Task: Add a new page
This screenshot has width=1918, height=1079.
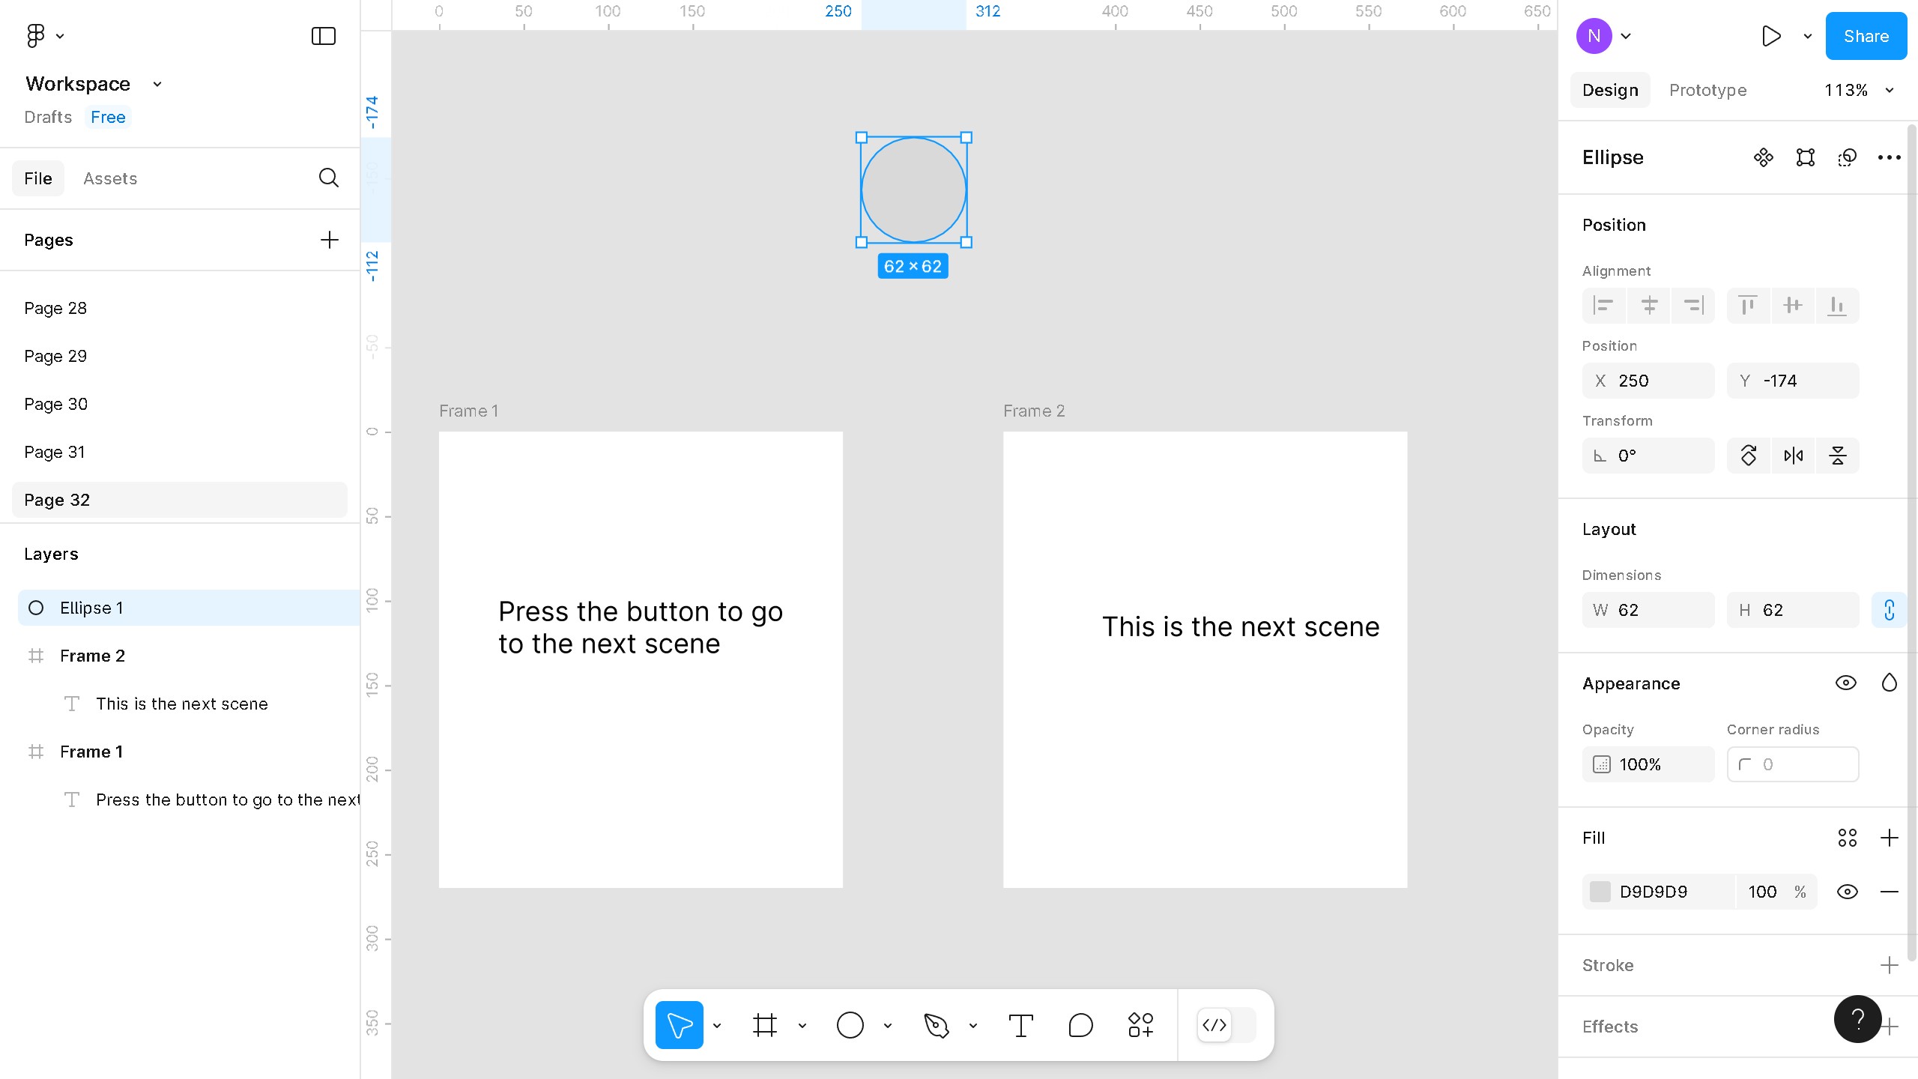Action: pyautogui.click(x=329, y=240)
